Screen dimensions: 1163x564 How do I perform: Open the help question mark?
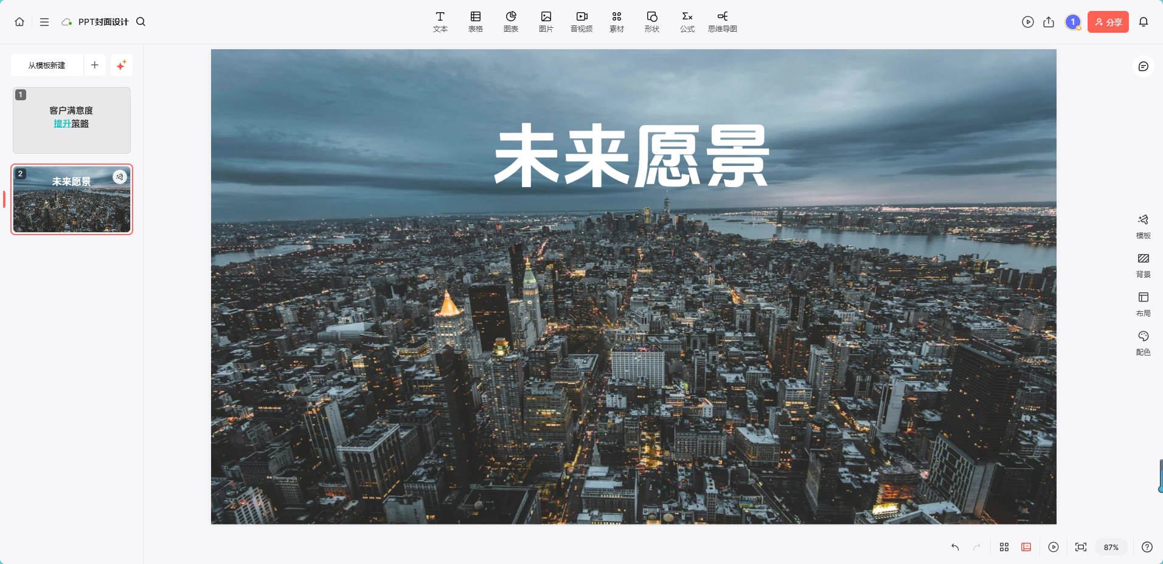[x=1147, y=547]
